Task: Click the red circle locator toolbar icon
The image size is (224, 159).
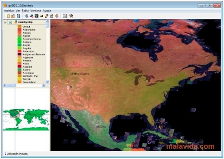Action: (46, 16)
